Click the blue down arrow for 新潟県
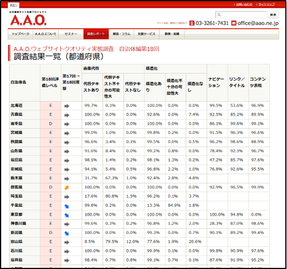 click(67, 233)
